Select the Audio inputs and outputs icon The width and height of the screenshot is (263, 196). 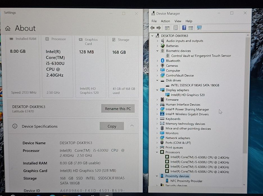162,41
